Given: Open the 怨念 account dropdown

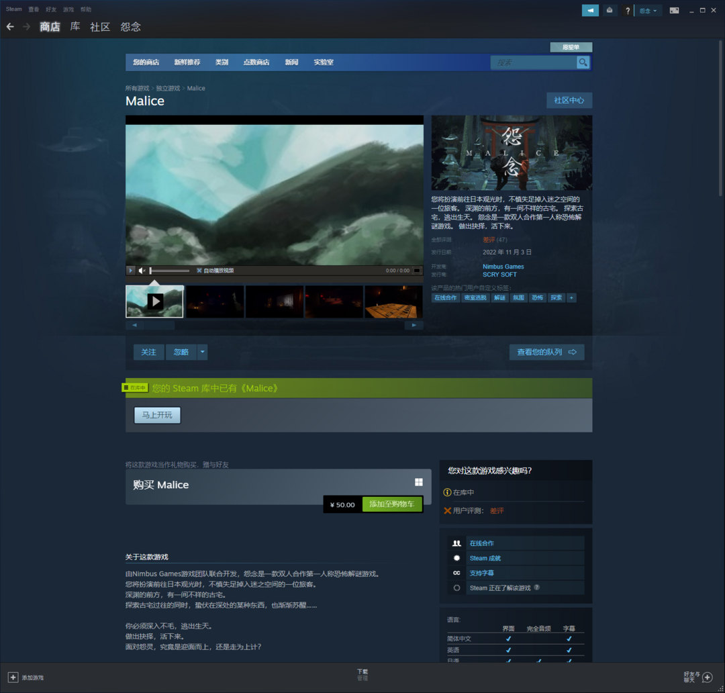Looking at the screenshot, I should (x=648, y=10).
